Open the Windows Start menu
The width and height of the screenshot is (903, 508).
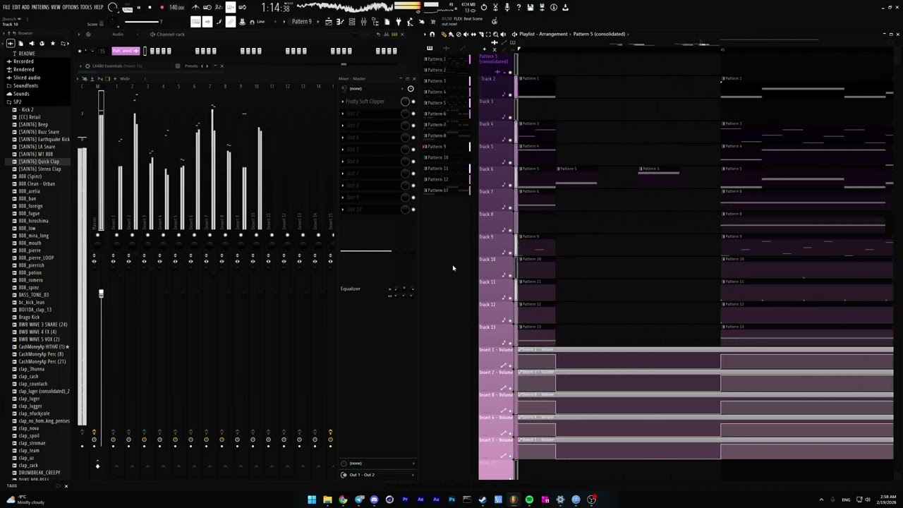pos(312,500)
